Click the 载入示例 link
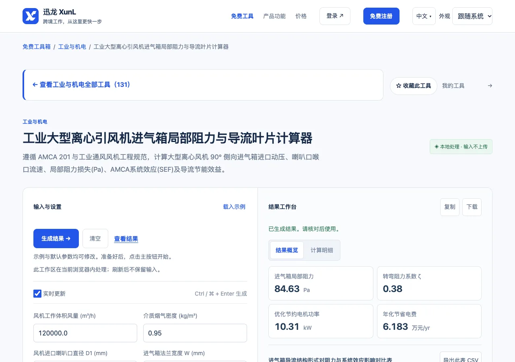 click(x=234, y=207)
